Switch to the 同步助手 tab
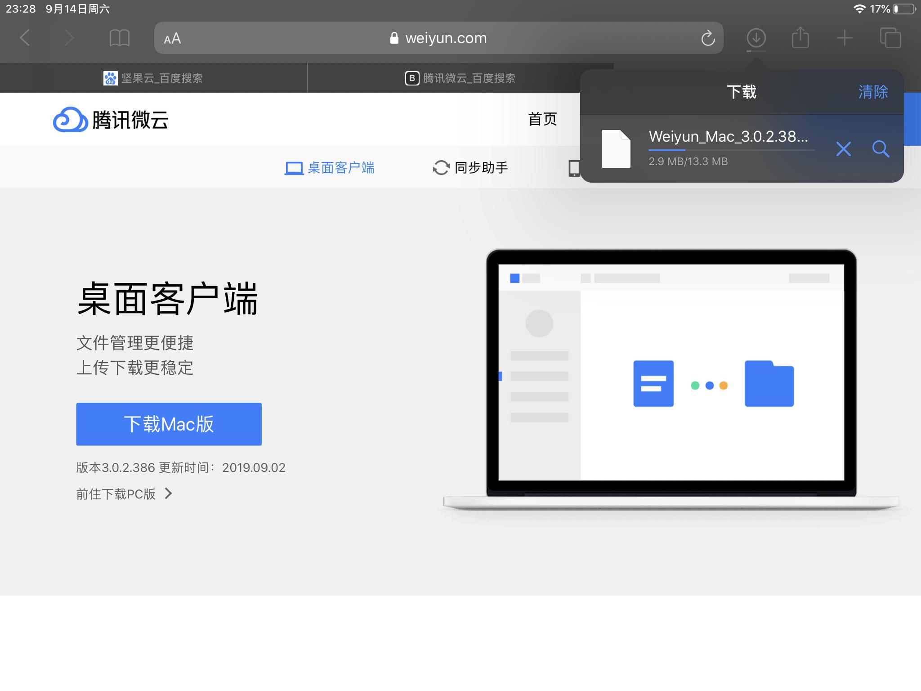The width and height of the screenshot is (921, 691). pos(470,167)
